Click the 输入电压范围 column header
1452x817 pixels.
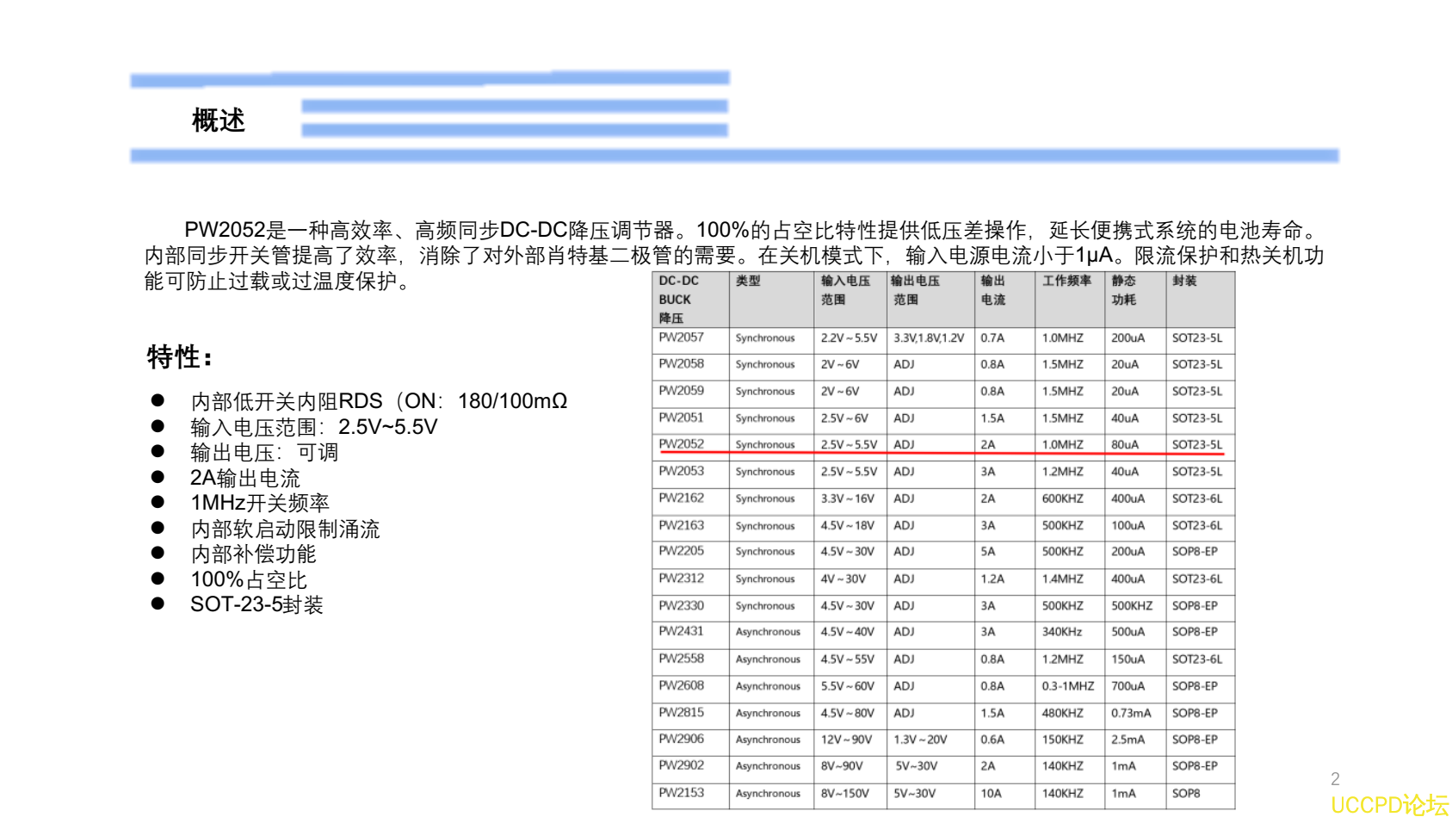click(x=843, y=289)
